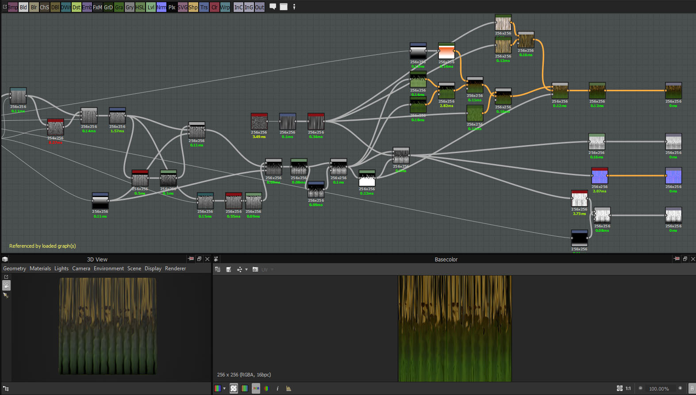
Task: Open the Environment menu in 3D View
Action: click(x=109, y=268)
